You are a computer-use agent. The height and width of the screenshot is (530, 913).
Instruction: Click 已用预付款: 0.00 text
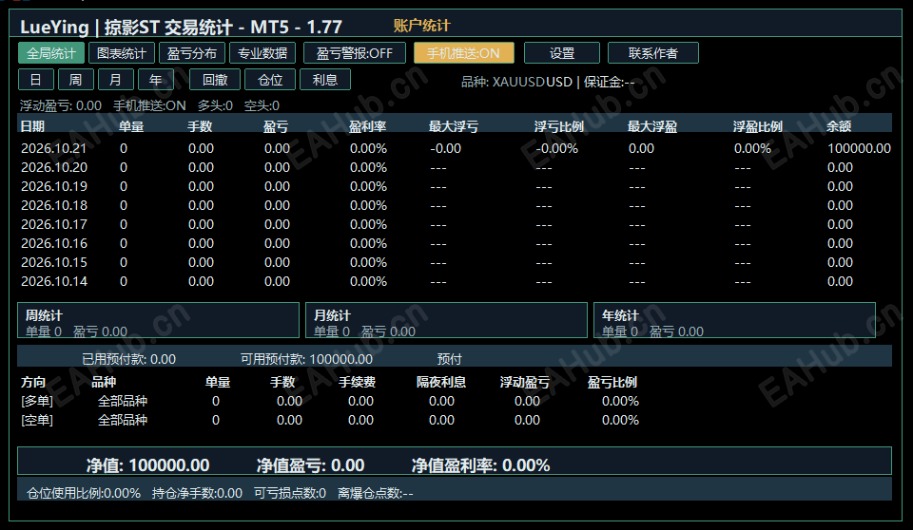click(128, 360)
